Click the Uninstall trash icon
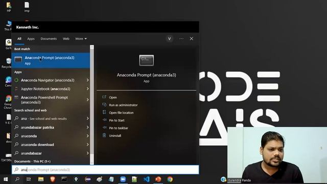The width and height of the screenshot is (327, 184). tap(104, 135)
